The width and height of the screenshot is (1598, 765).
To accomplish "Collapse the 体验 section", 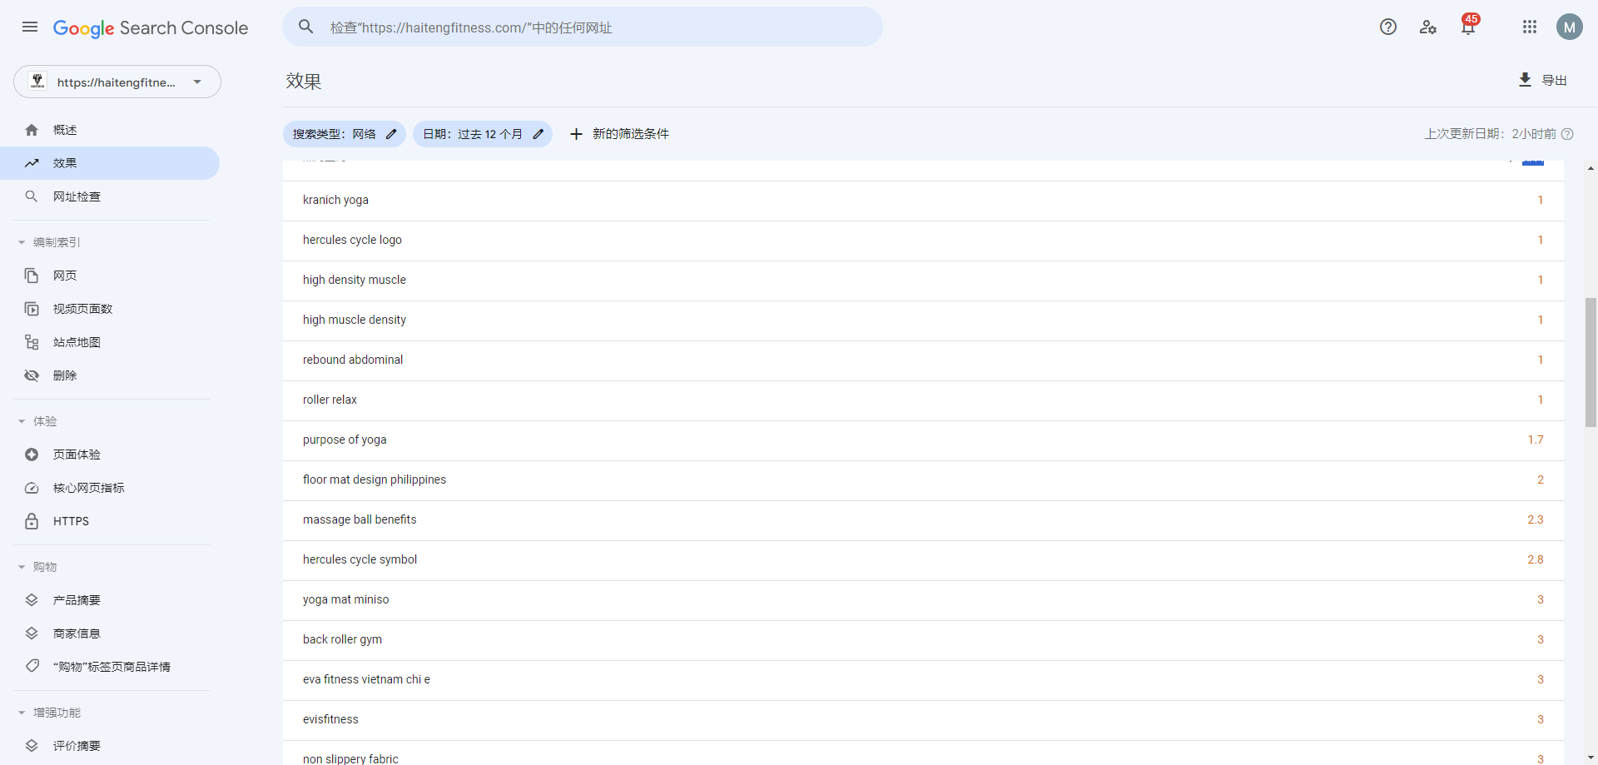I will [38, 421].
